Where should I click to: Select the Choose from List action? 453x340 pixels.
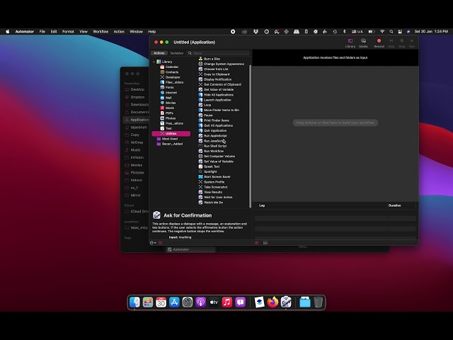coord(216,69)
